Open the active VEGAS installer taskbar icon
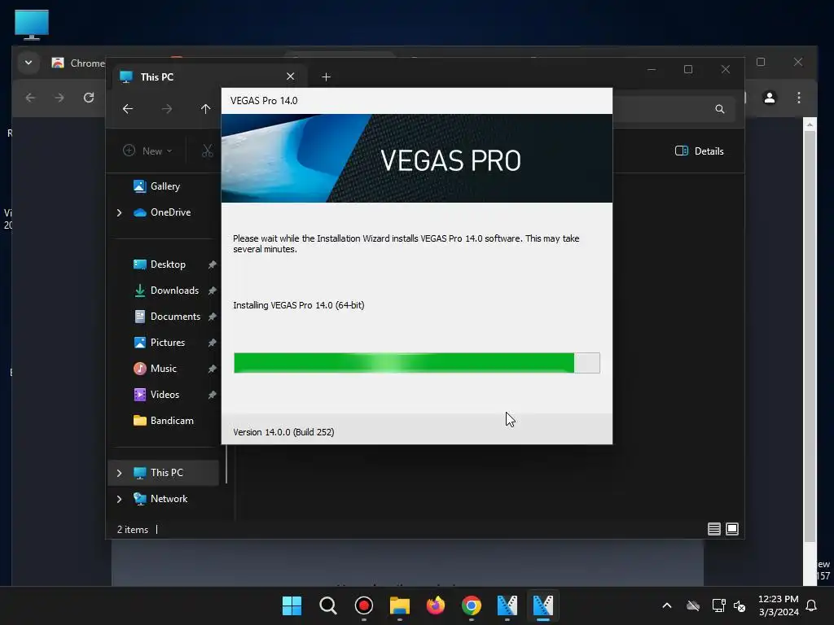Screen dimensions: 834x625 pyautogui.click(x=543, y=605)
